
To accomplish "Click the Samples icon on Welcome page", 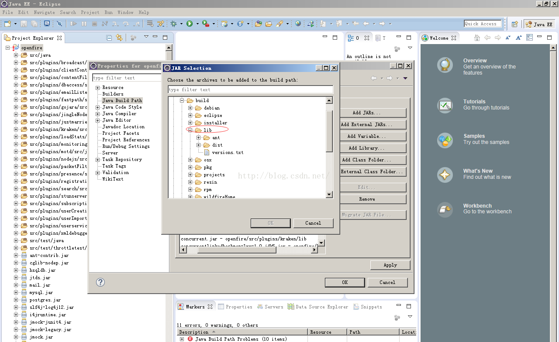I will click(x=445, y=140).
